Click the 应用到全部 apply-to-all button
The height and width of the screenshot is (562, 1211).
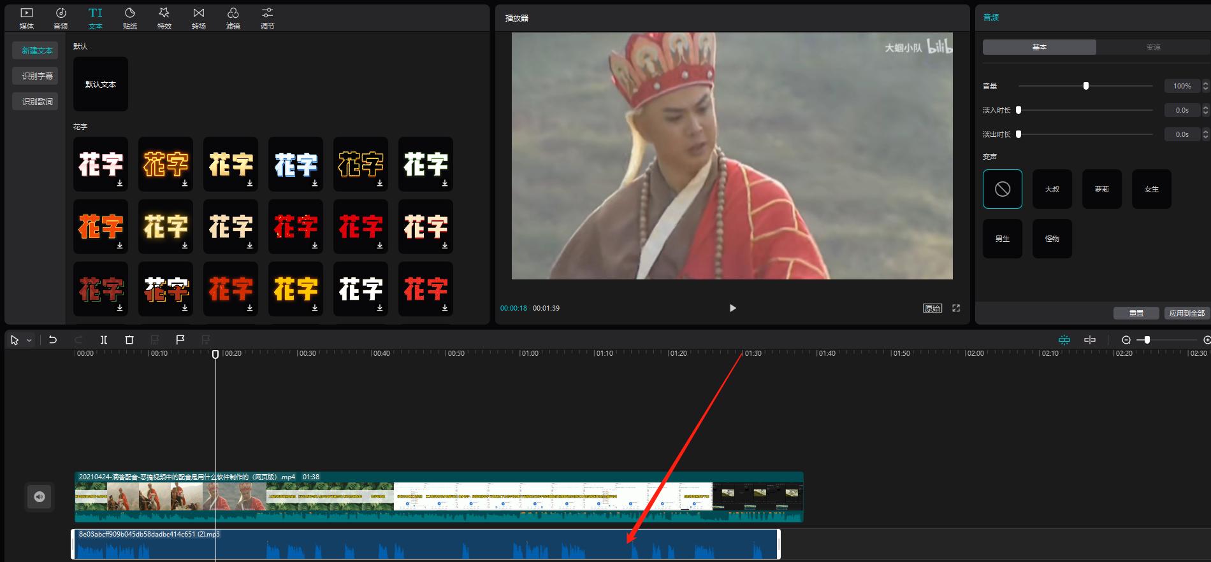tap(1187, 313)
